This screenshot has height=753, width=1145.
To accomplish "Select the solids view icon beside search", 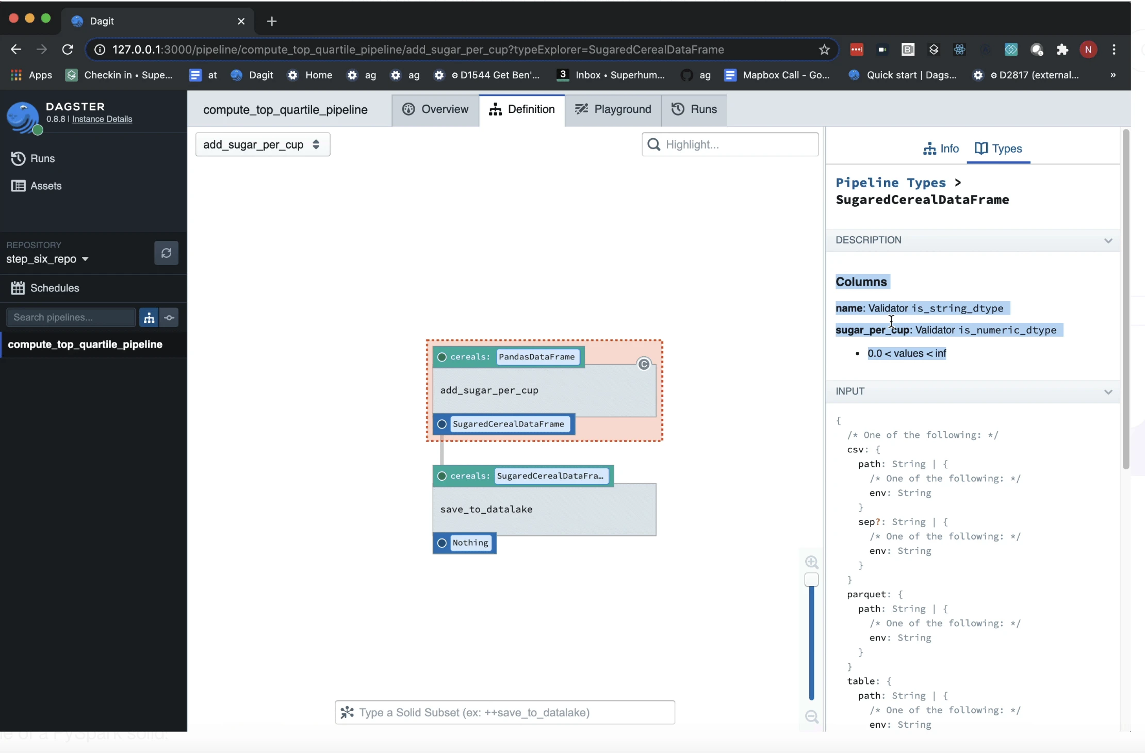I will click(169, 318).
